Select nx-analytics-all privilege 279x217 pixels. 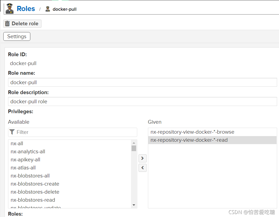coord(70,152)
